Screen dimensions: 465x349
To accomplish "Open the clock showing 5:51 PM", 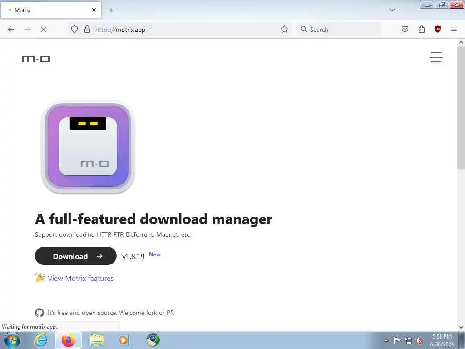I will (442, 340).
